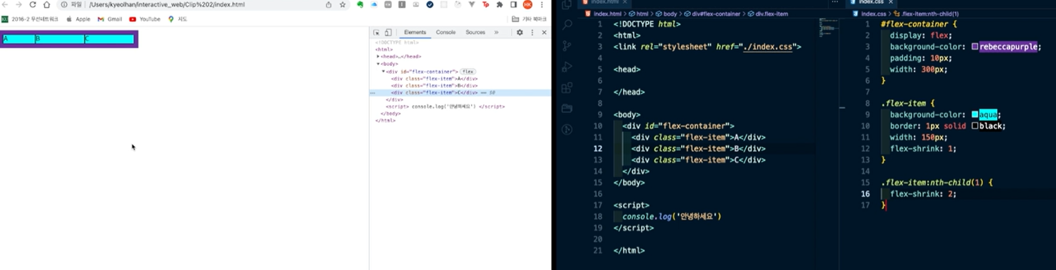
Task: Open the Evernote extension in Chrome
Action: point(360,5)
